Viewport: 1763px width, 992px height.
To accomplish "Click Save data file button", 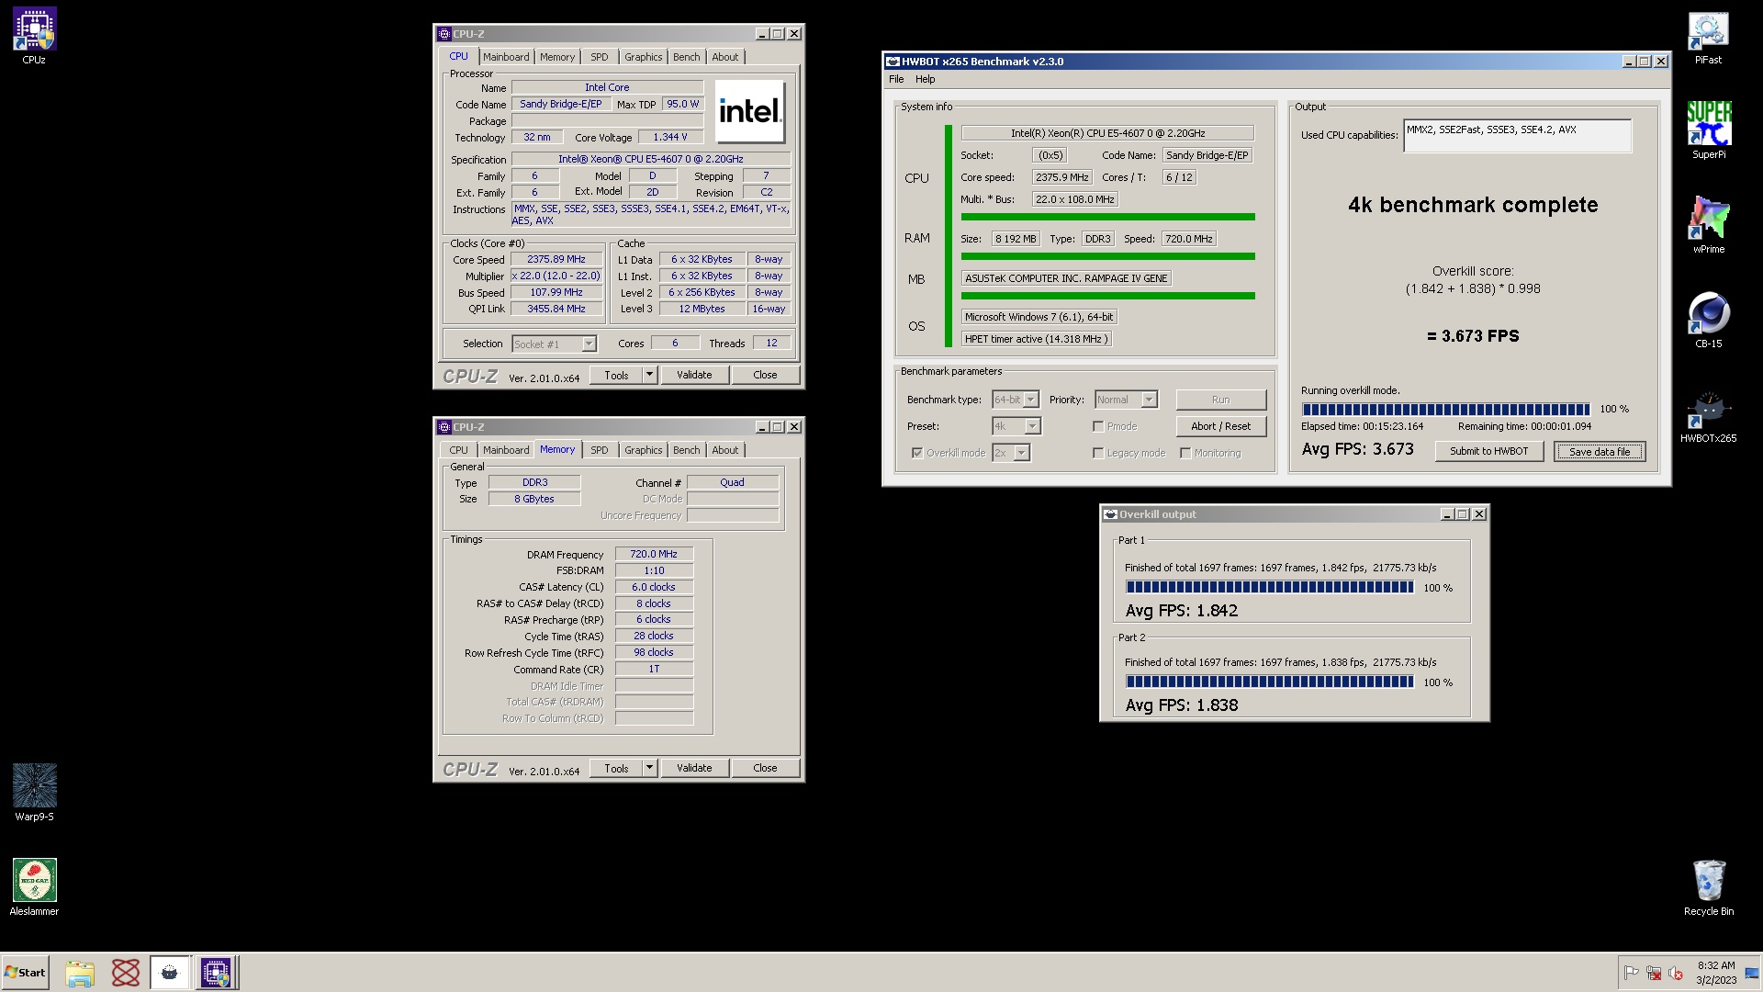I will click(x=1600, y=452).
